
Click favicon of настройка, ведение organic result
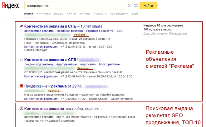point(22,108)
